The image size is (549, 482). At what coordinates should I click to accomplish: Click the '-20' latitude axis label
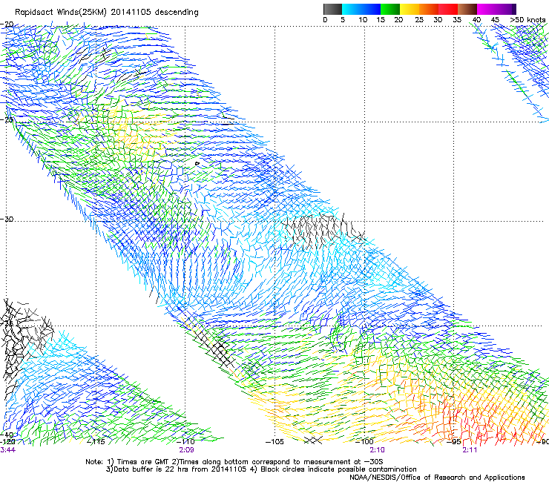pos(7,24)
